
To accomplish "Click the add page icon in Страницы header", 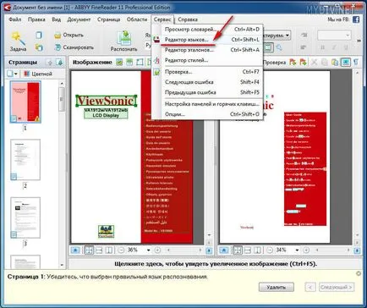I will [49, 63].
